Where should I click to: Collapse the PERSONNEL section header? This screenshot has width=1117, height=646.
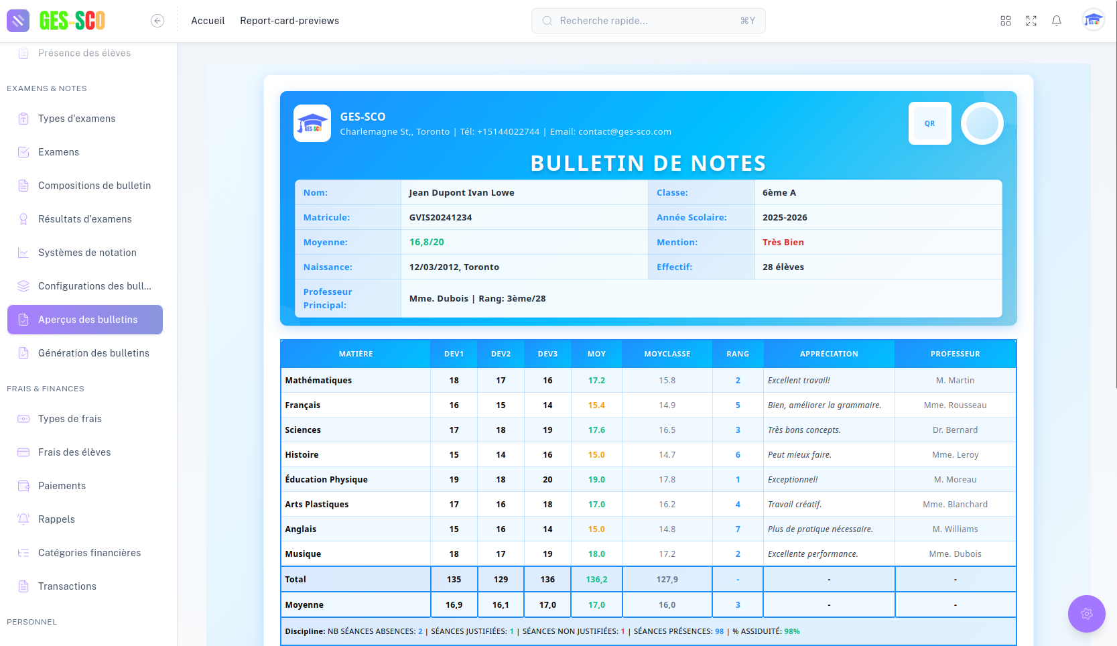click(x=31, y=622)
